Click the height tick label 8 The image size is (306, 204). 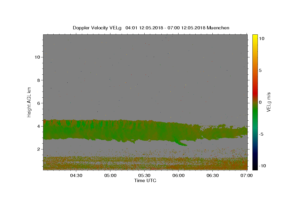[x=39, y=80]
